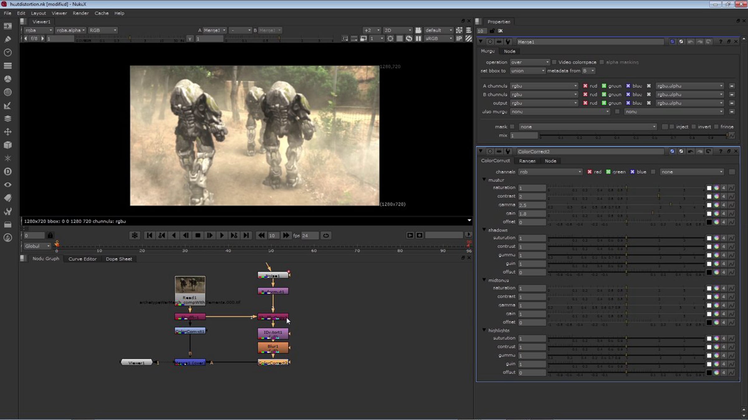Click the play forward button
The height and width of the screenshot is (420, 748).
point(222,236)
